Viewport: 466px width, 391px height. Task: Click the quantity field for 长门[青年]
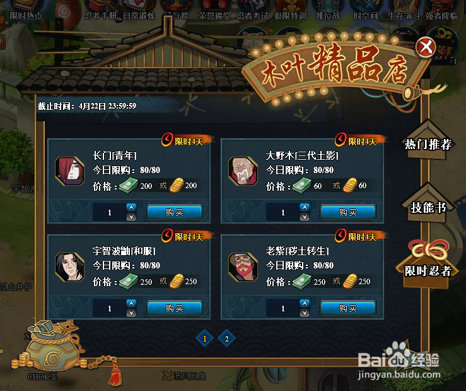coord(110,212)
